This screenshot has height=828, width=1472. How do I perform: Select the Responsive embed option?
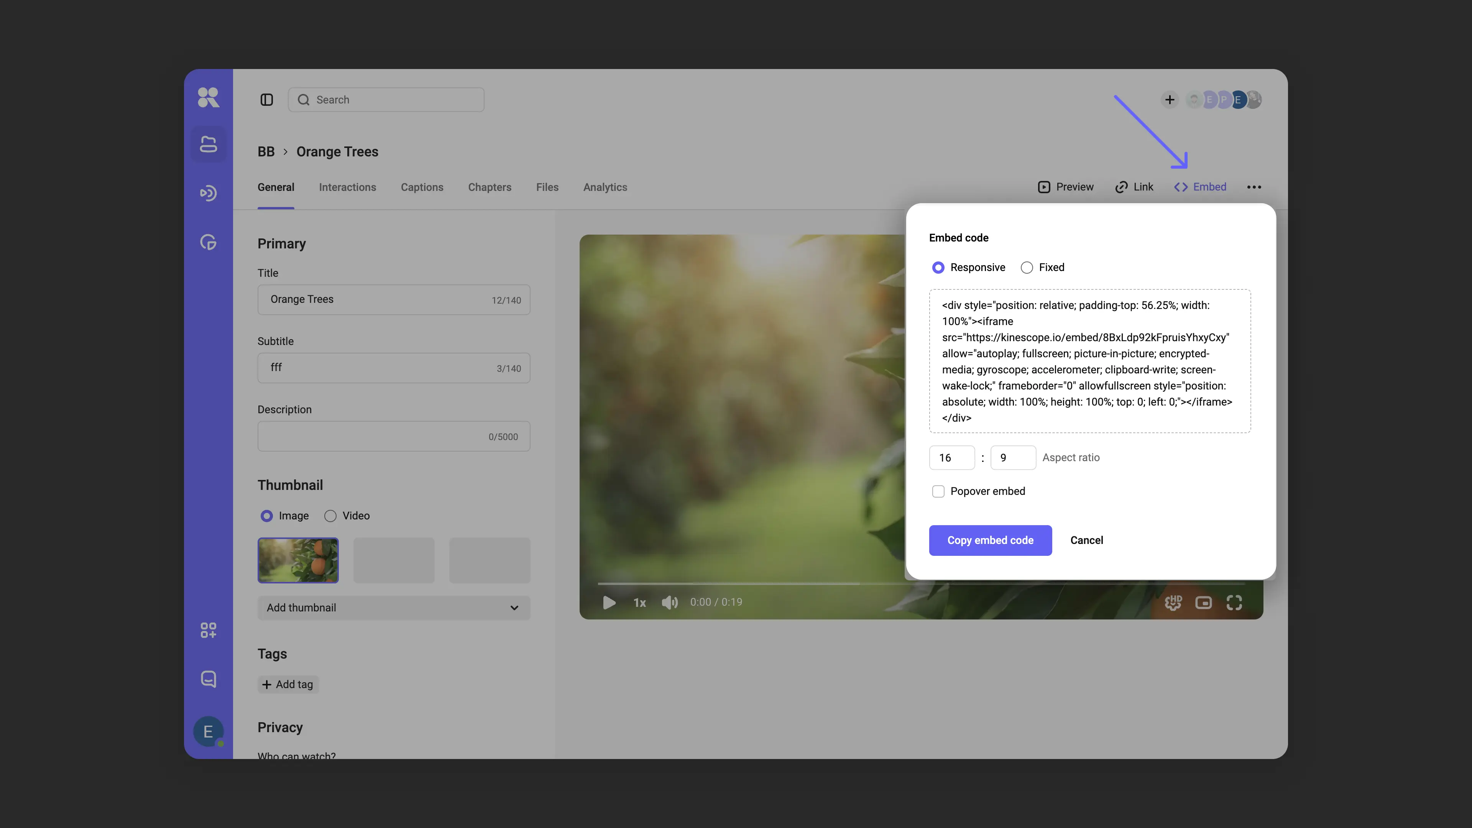968,268
